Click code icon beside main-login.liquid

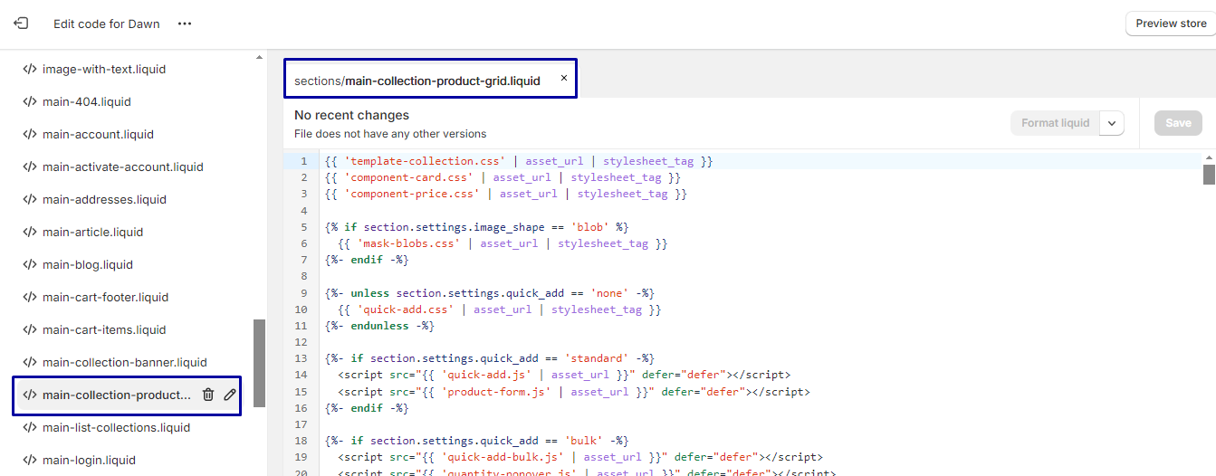[x=30, y=460]
